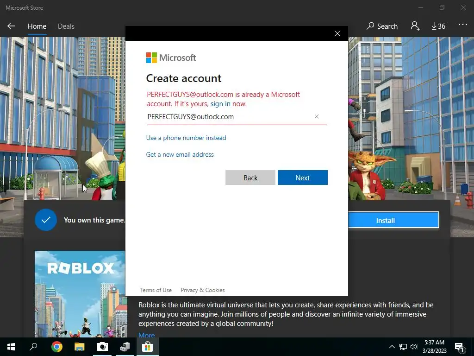Click 'You own this game.' text
The height and width of the screenshot is (356, 474).
pos(94,220)
